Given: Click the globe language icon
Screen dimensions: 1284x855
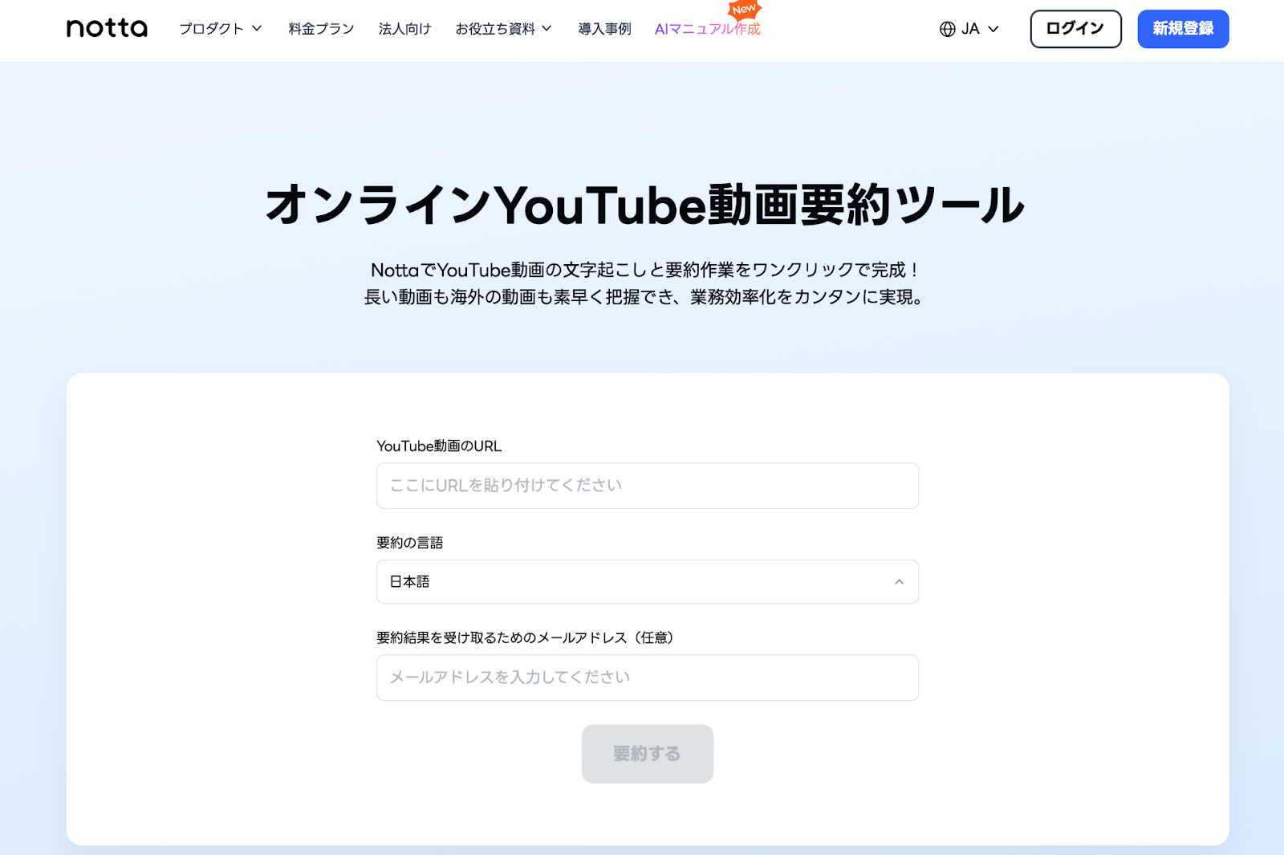Looking at the screenshot, I should click(x=948, y=29).
